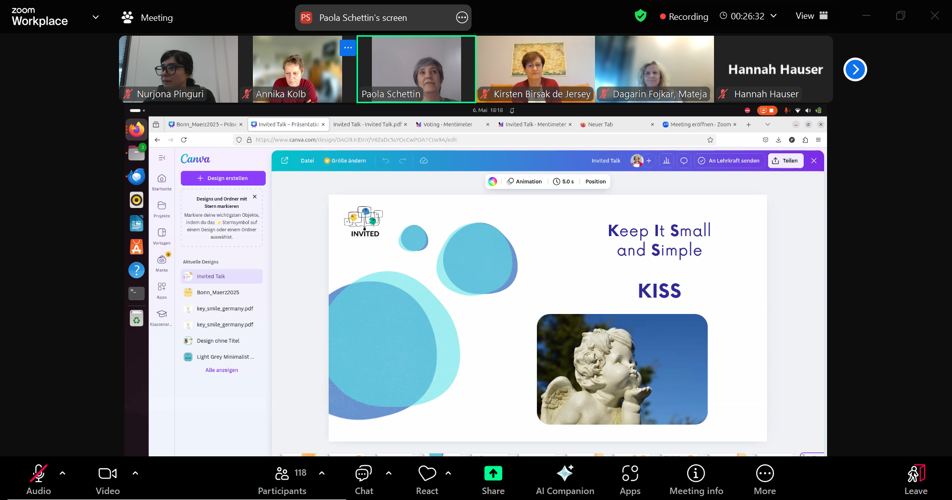Switch to Meeting eröffnen - Zoom tab
Image resolution: width=952 pixels, height=500 pixels.
point(700,125)
